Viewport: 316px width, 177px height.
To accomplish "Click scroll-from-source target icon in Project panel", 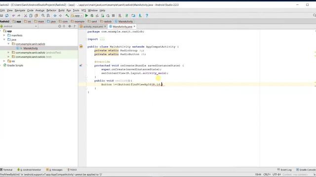I will (x=60, y=26).
